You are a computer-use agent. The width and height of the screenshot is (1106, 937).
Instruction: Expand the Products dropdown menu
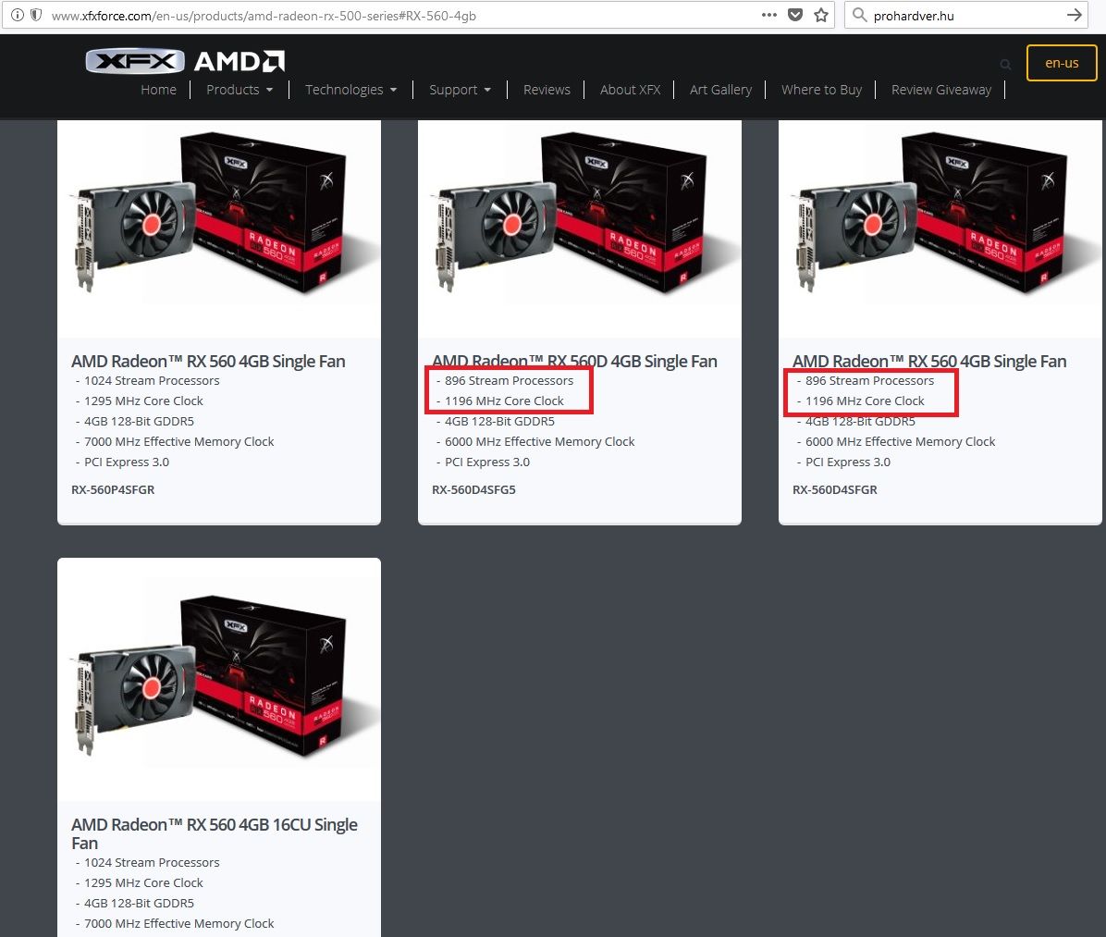click(x=240, y=90)
